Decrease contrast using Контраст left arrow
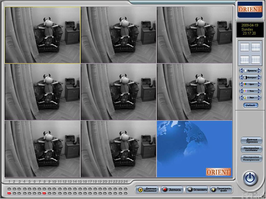Viewport: 266px width, 199px height. coord(241,77)
